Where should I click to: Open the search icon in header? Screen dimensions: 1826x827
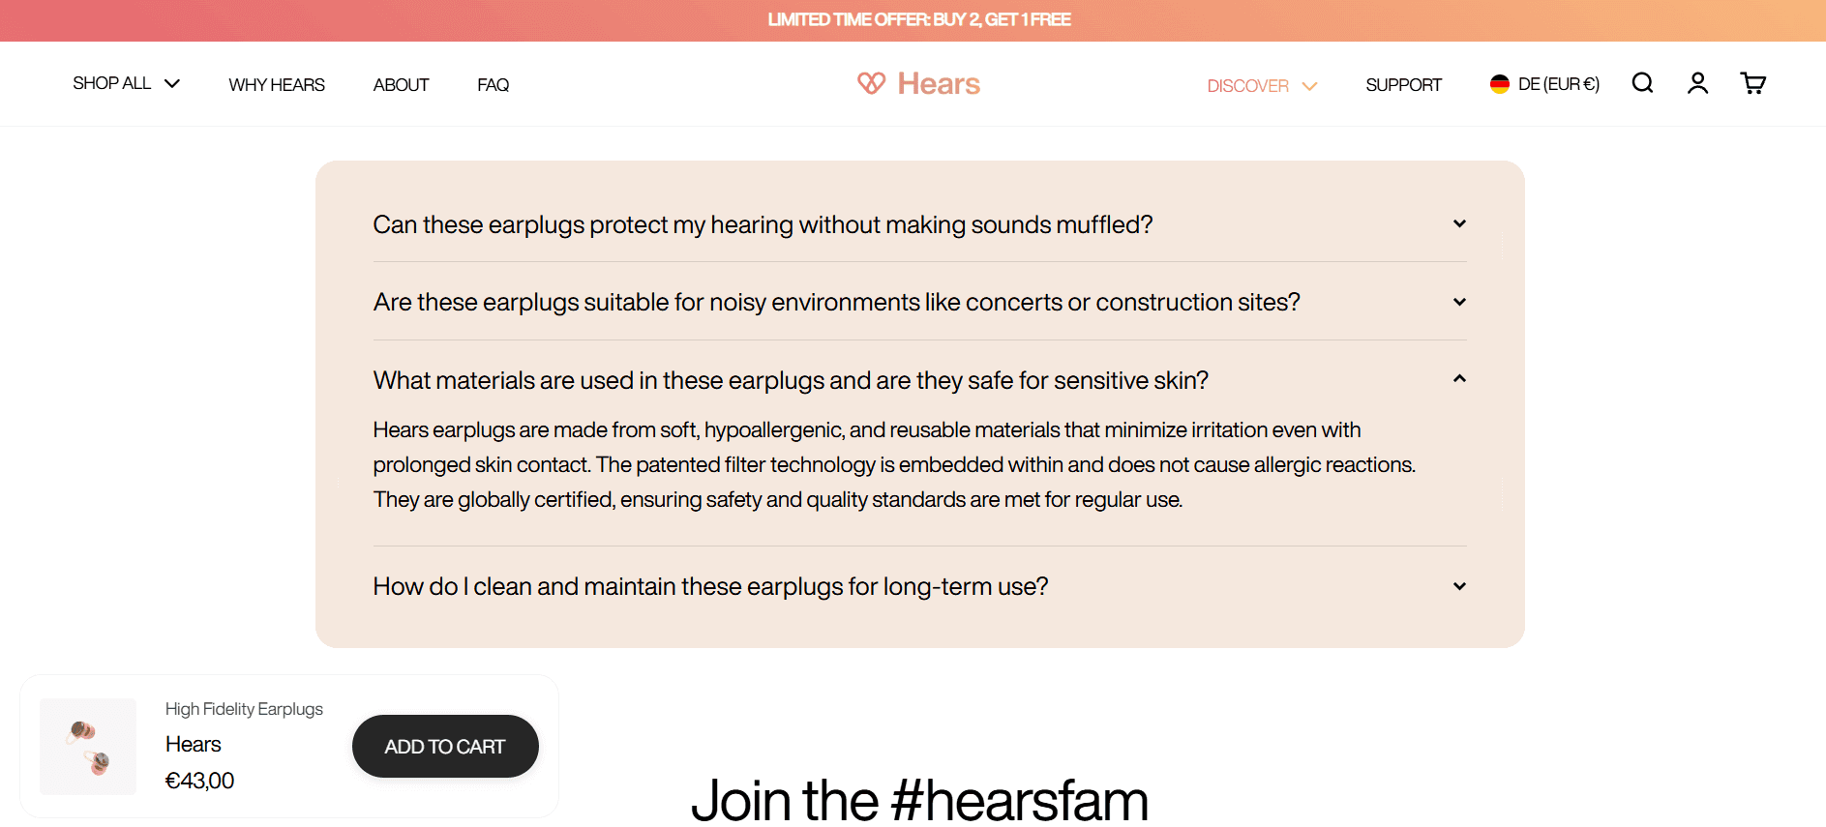[x=1642, y=83]
